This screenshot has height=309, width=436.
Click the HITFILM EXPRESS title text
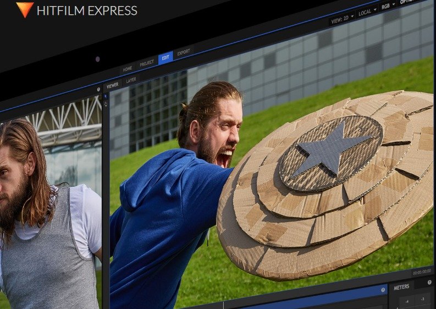click(x=87, y=10)
